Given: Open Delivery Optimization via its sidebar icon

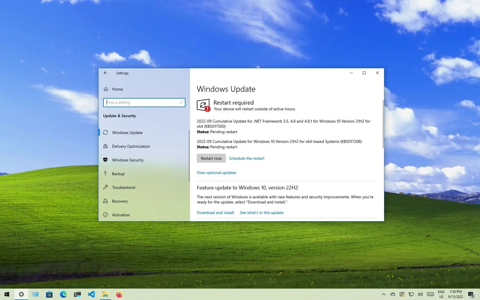Looking at the screenshot, I should pyautogui.click(x=105, y=146).
